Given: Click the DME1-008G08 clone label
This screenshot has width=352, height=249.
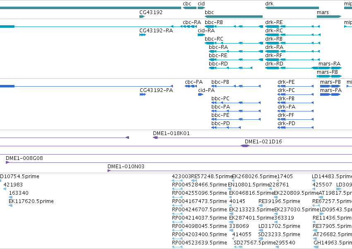Looking at the screenshot, I should pyautogui.click(x=24, y=158).
